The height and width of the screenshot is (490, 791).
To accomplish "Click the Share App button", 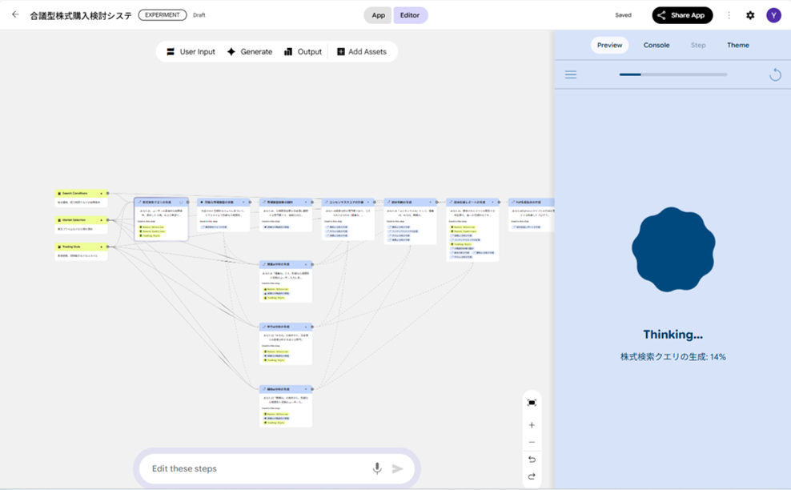I will 681,15.
